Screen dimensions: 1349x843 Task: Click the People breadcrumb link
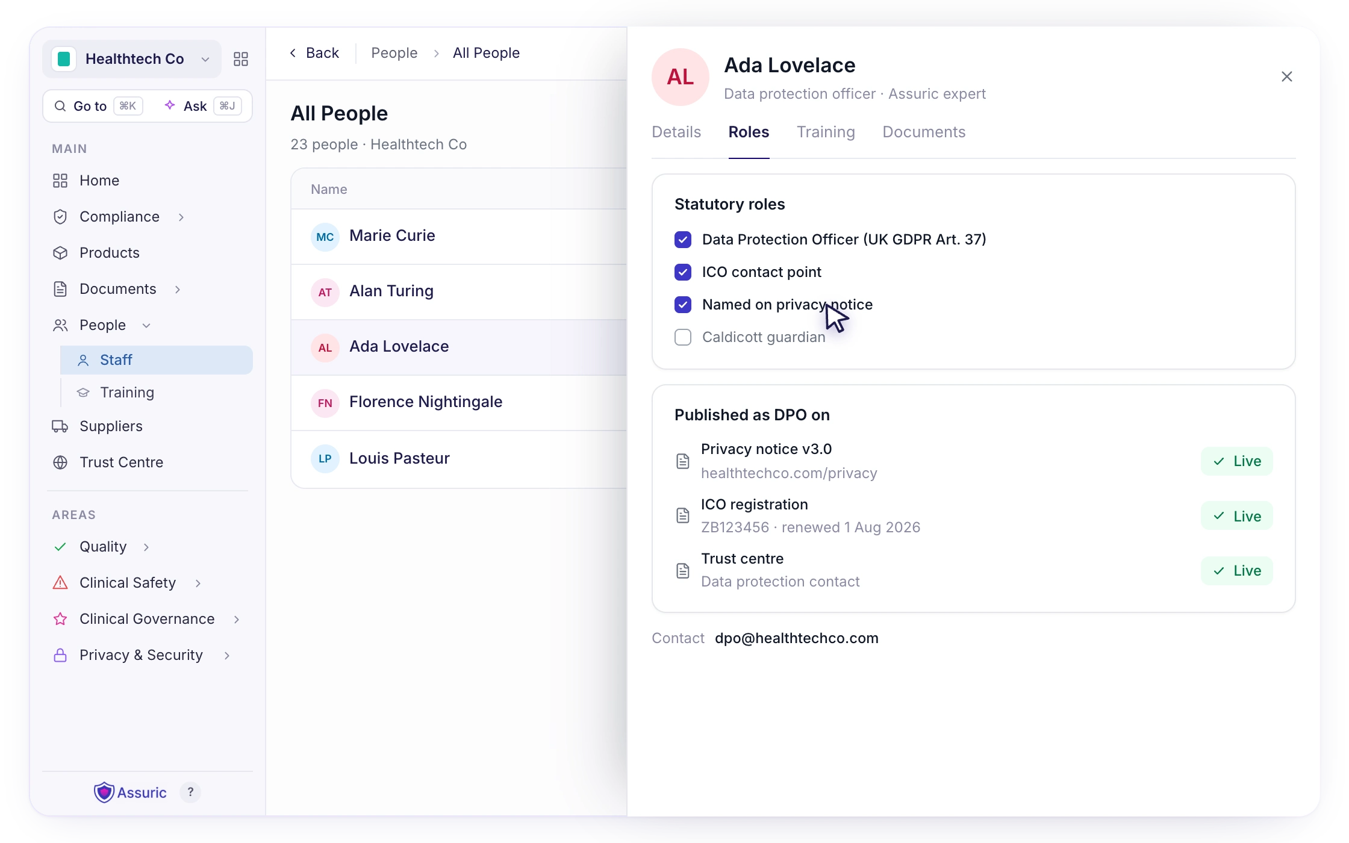click(x=394, y=53)
